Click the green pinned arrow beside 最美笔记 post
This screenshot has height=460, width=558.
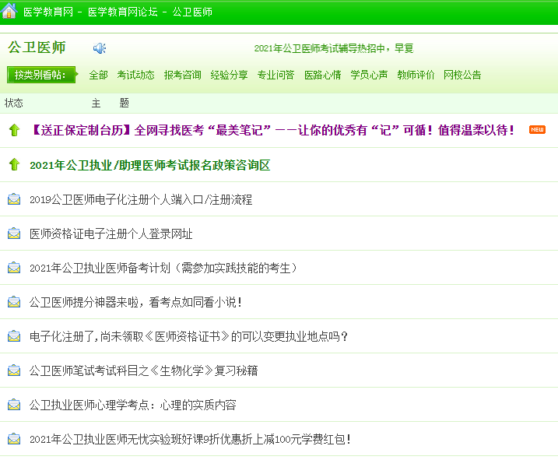point(14,130)
